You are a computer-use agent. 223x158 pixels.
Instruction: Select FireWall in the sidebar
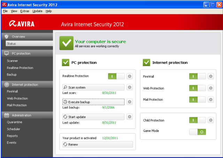tap(13, 92)
